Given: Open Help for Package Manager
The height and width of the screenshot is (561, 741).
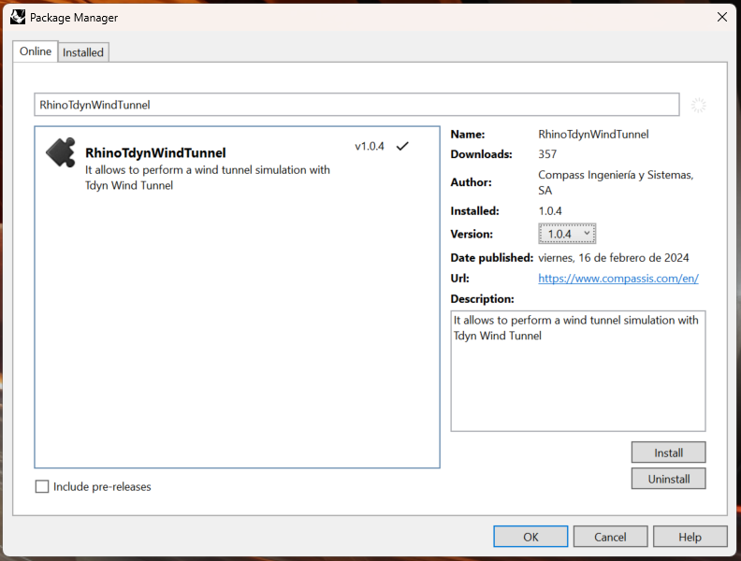Looking at the screenshot, I should pyautogui.click(x=690, y=537).
